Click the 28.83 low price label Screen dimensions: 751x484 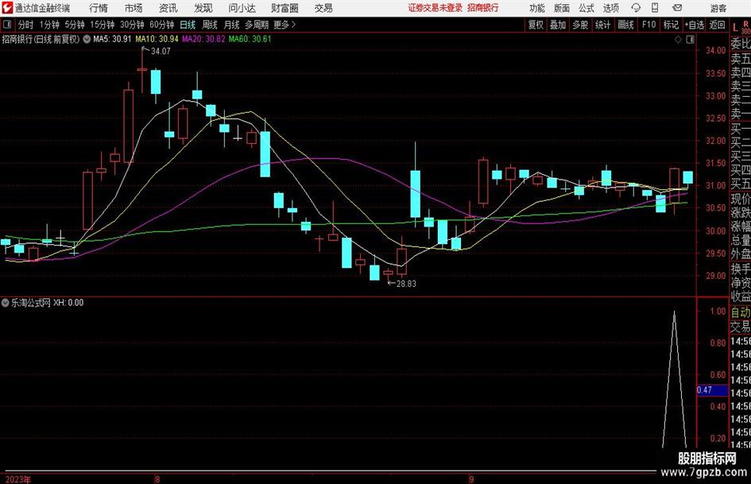(x=406, y=284)
